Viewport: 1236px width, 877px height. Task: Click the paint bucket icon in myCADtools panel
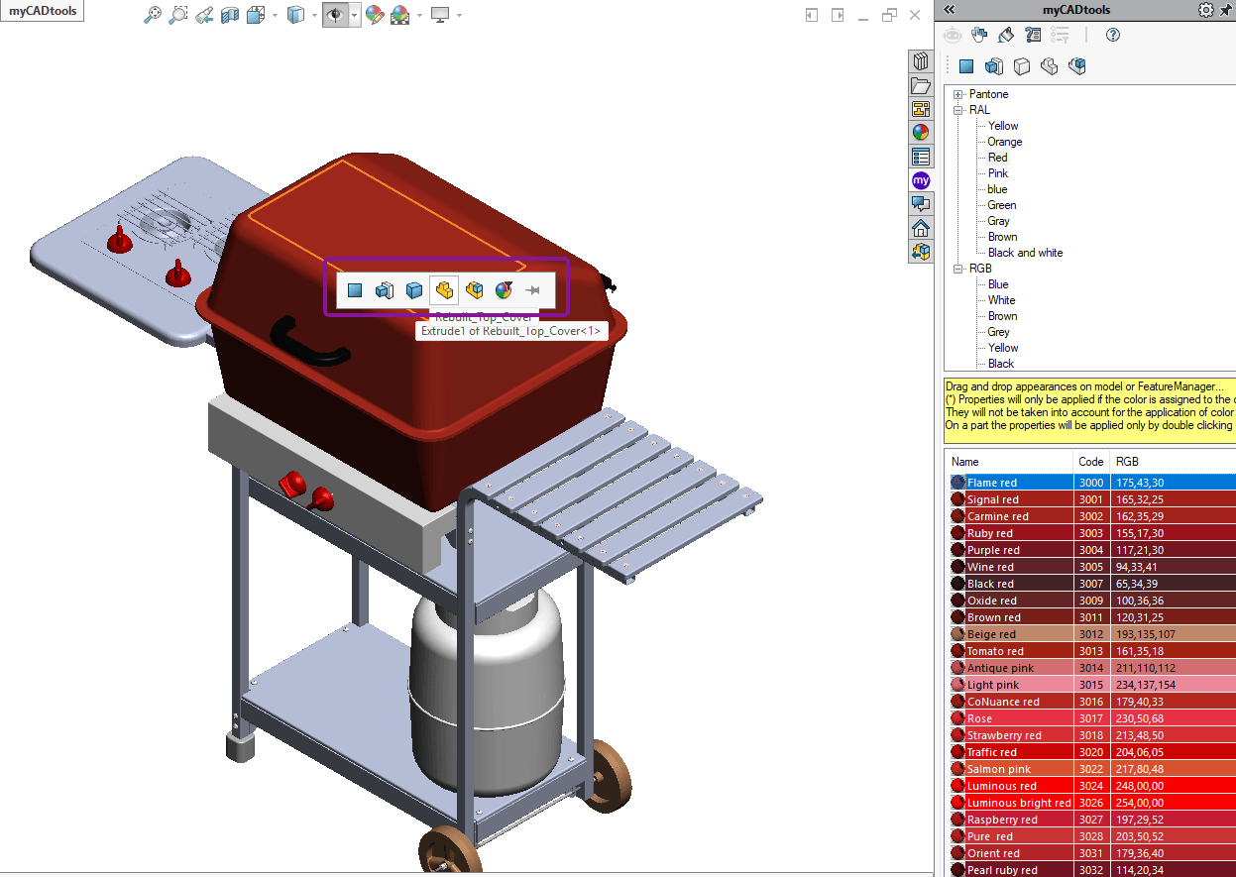tap(1005, 35)
